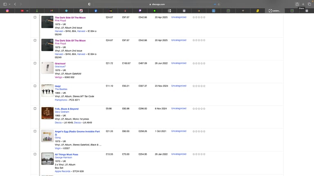
Task: Switch to the Instagram tab
Action: [7, 11]
